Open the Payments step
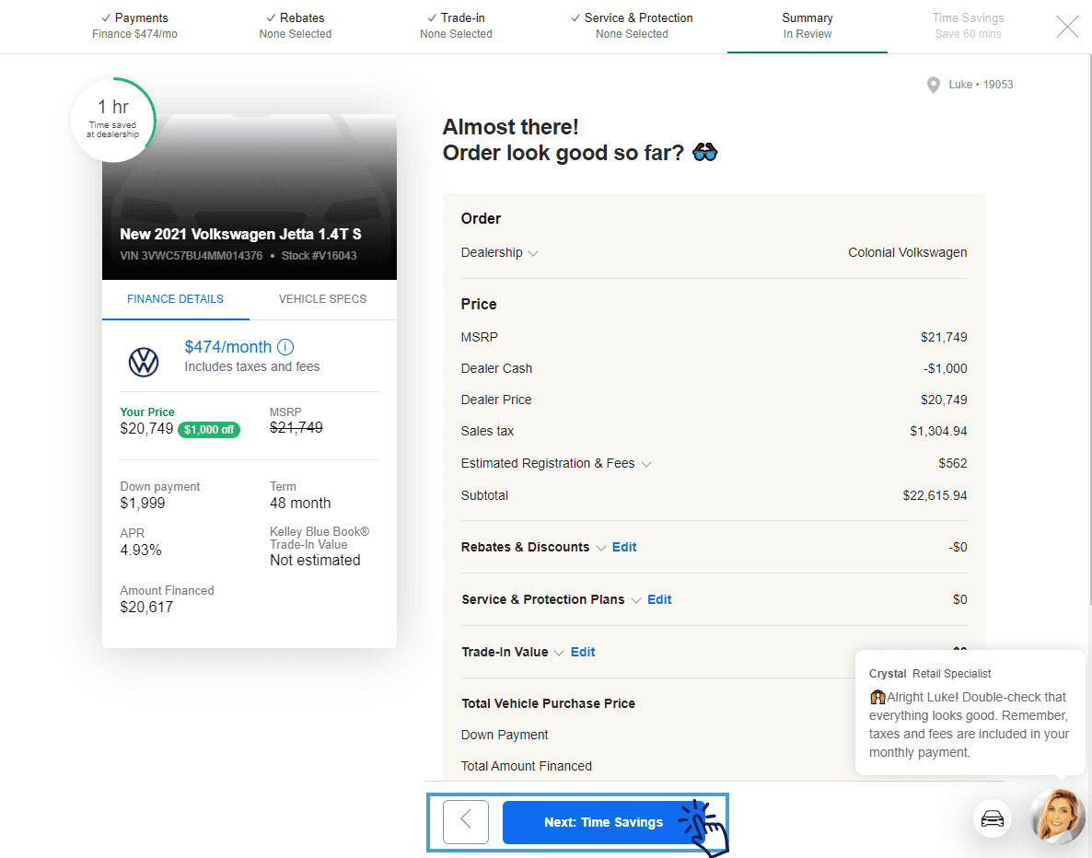This screenshot has width=1092, height=858. [x=134, y=26]
